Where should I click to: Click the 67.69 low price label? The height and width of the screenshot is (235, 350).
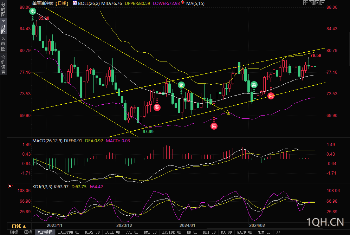tap(148, 132)
